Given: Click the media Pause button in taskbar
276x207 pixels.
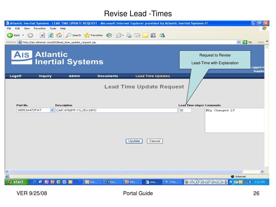Looking at the screenshot, I should [196, 182].
